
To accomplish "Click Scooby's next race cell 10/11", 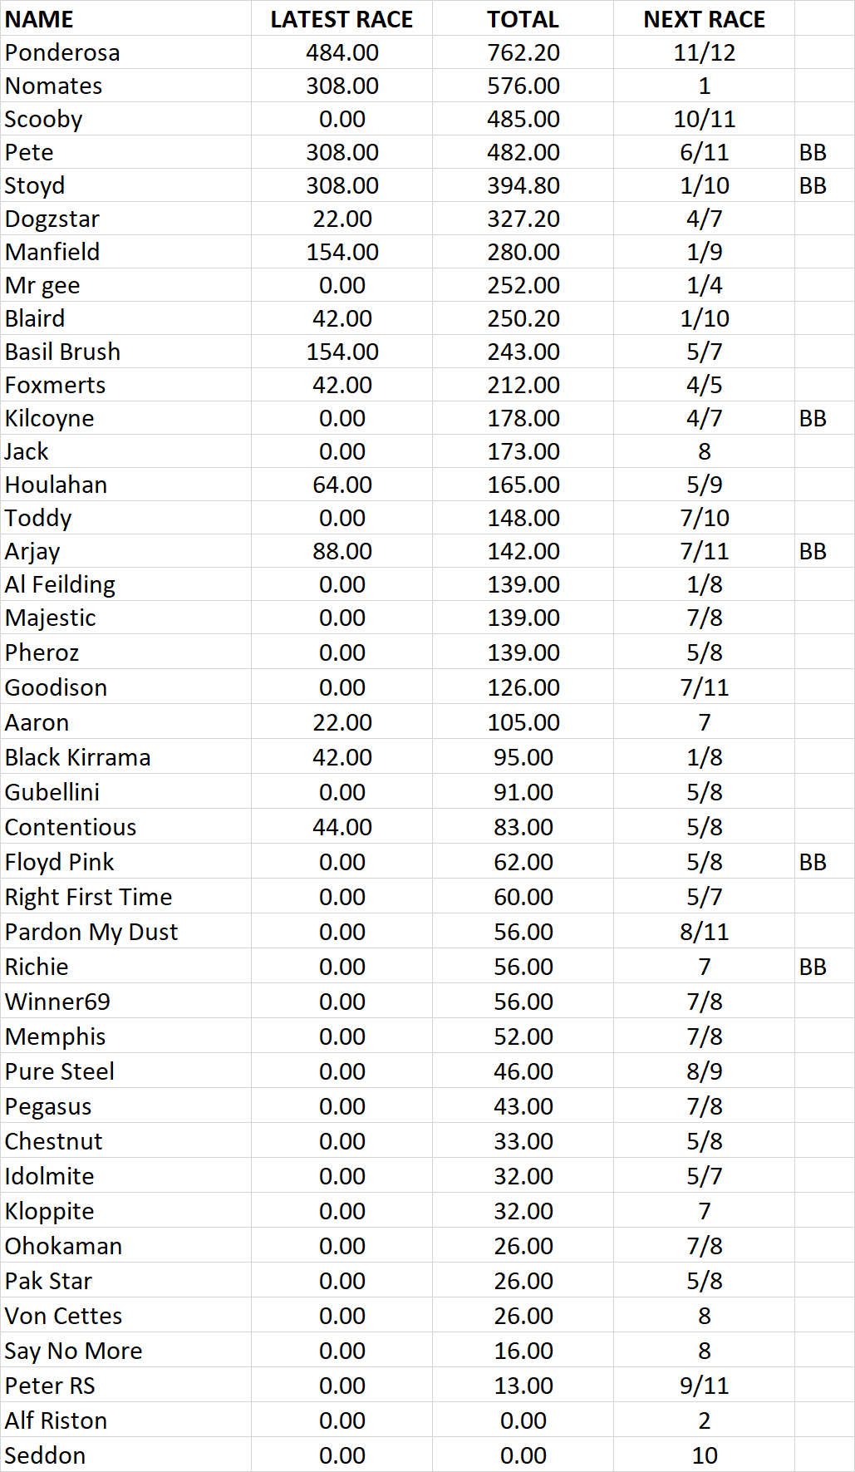I will 704,119.
